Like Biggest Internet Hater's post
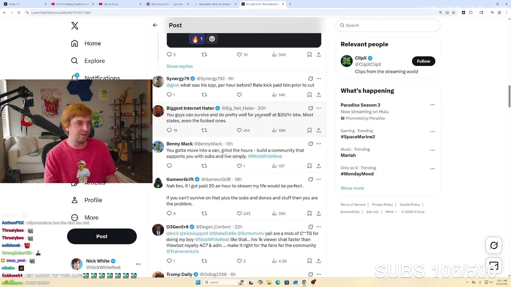The height and width of the screenshot is (287, 511). 239,130
